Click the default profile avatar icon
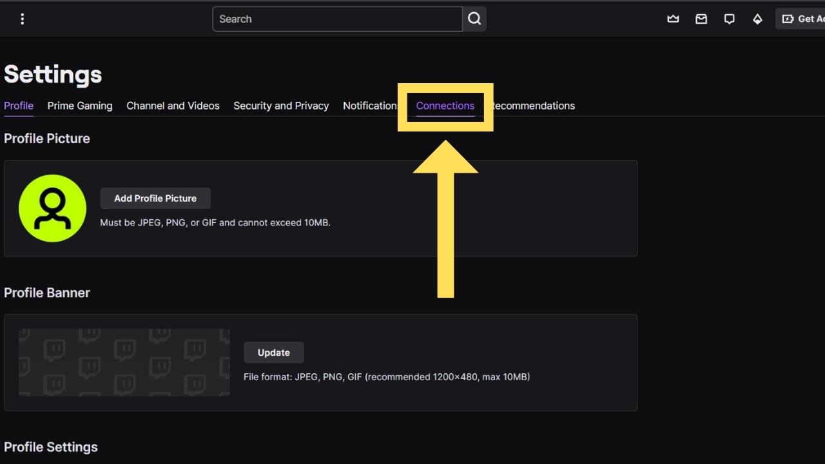This screenshot has height=464, width=825. pos(52,208)
